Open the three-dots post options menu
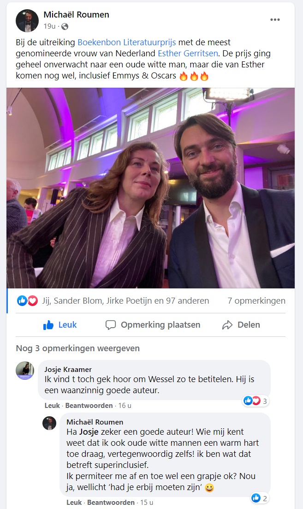 click(x=275, y=20)
